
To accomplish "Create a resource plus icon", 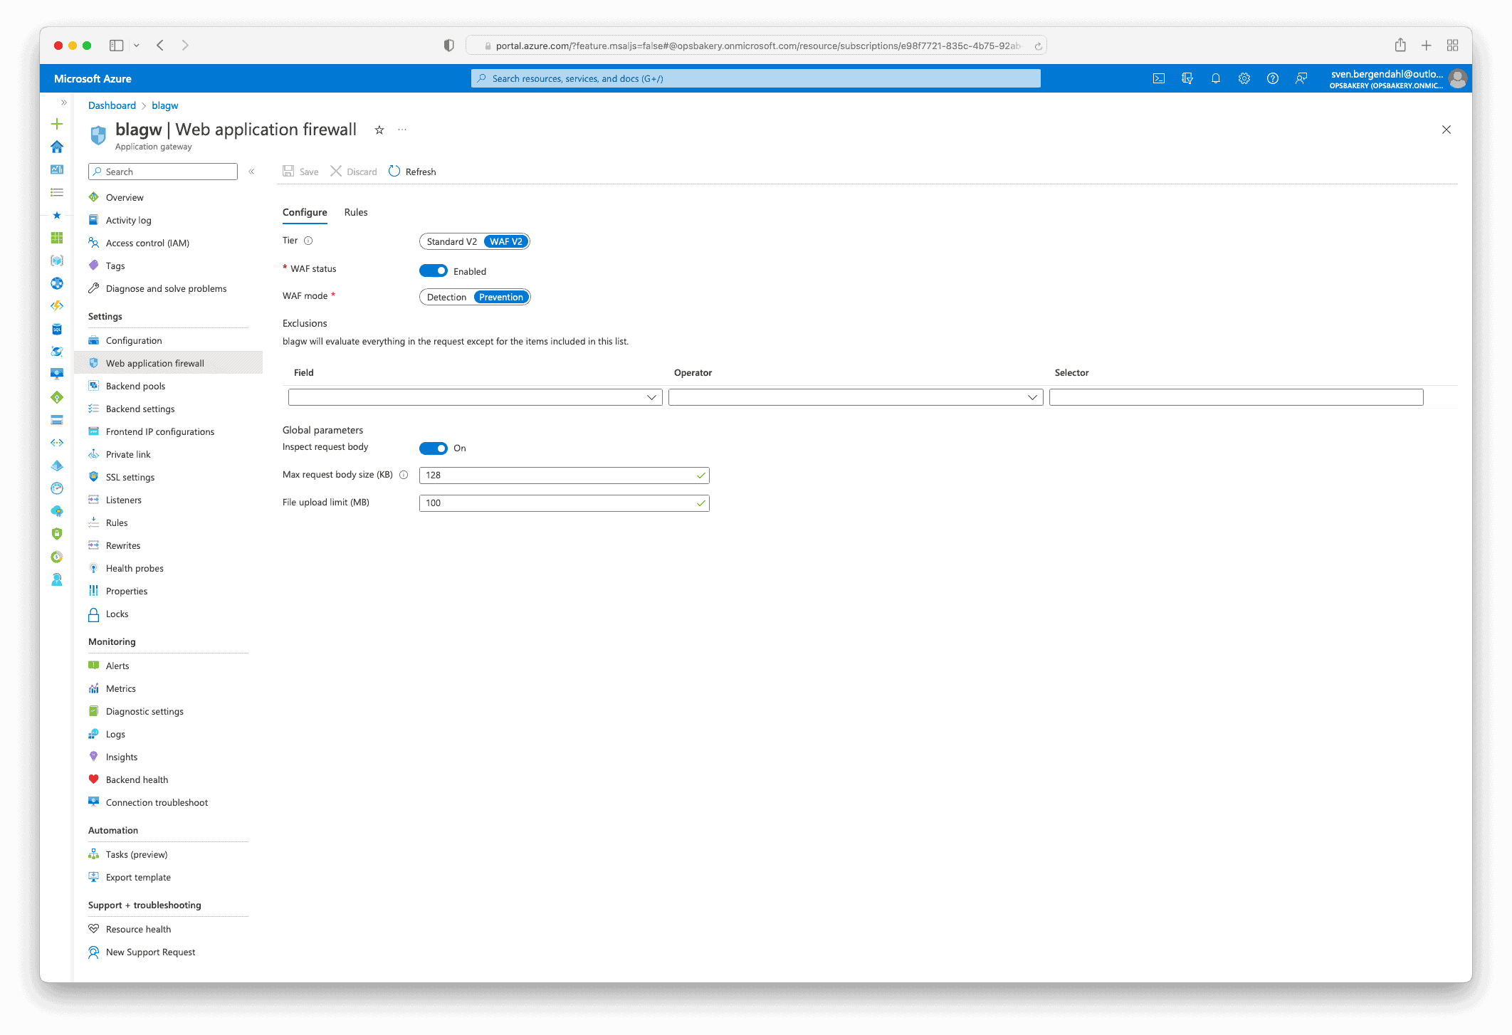I will pos(57,124).
